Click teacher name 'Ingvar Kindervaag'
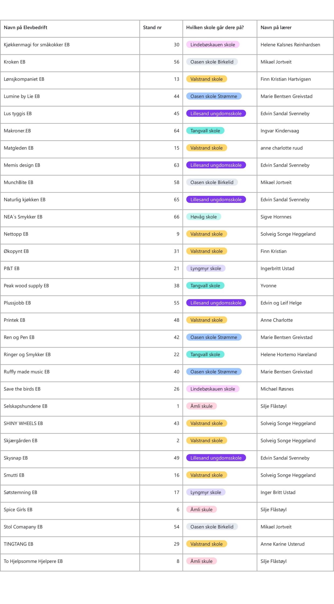Screen dimensions: 334x604 coord(280,131)
